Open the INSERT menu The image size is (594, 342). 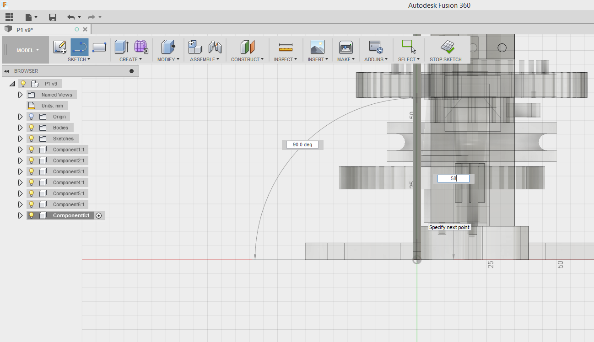(x=318, y=59)
